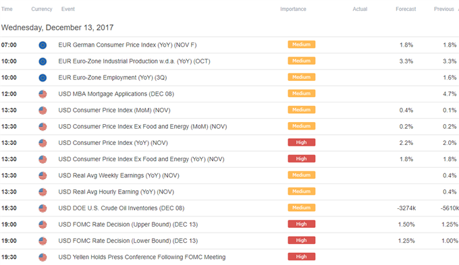Open USD Consumer Price Index (YoY) (NOV) event

click(113, 143)
